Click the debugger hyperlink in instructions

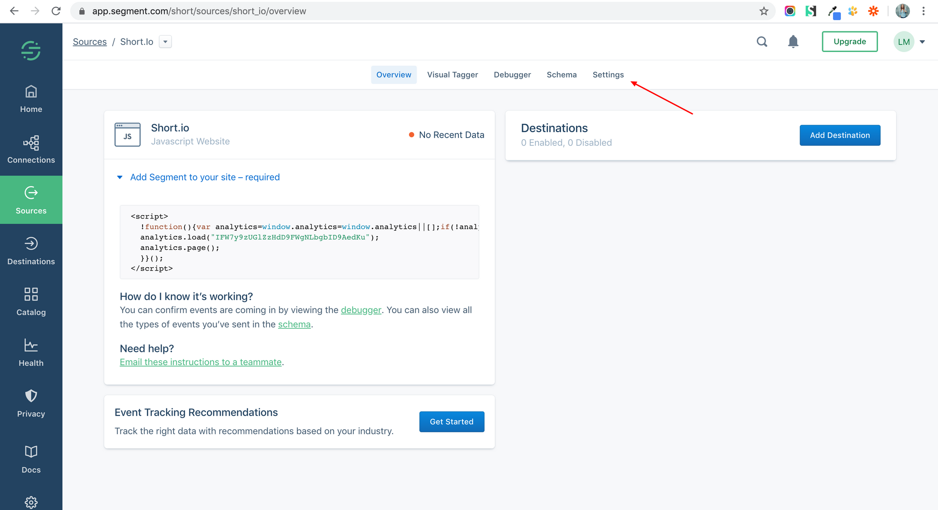(x=361, y=309)
